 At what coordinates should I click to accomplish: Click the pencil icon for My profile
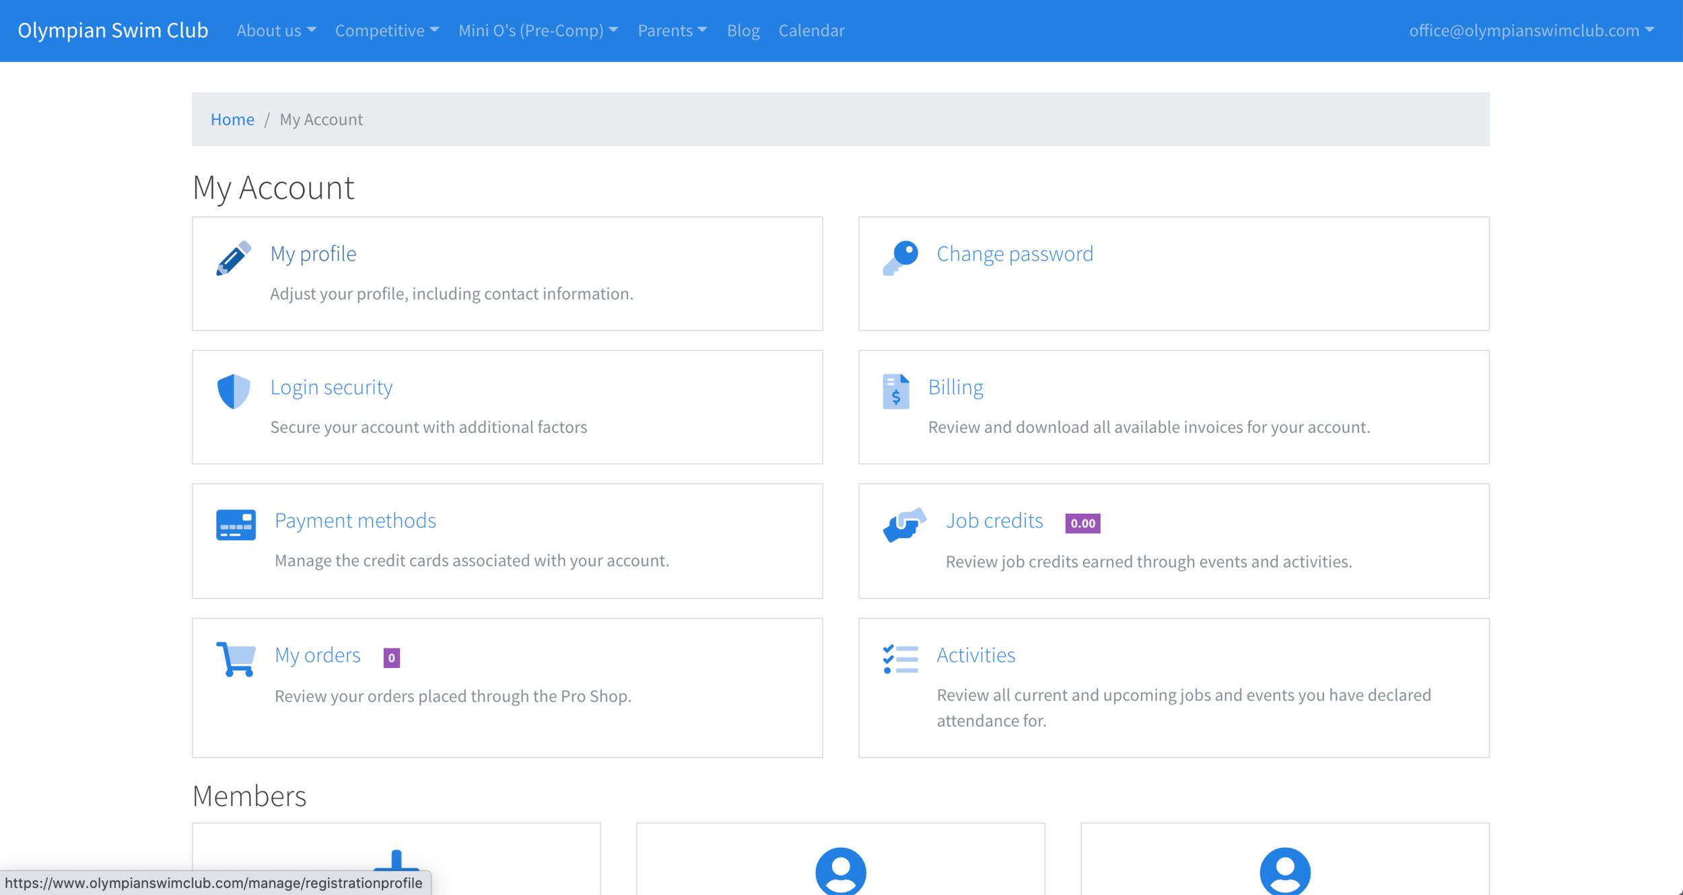coord(234,258)
